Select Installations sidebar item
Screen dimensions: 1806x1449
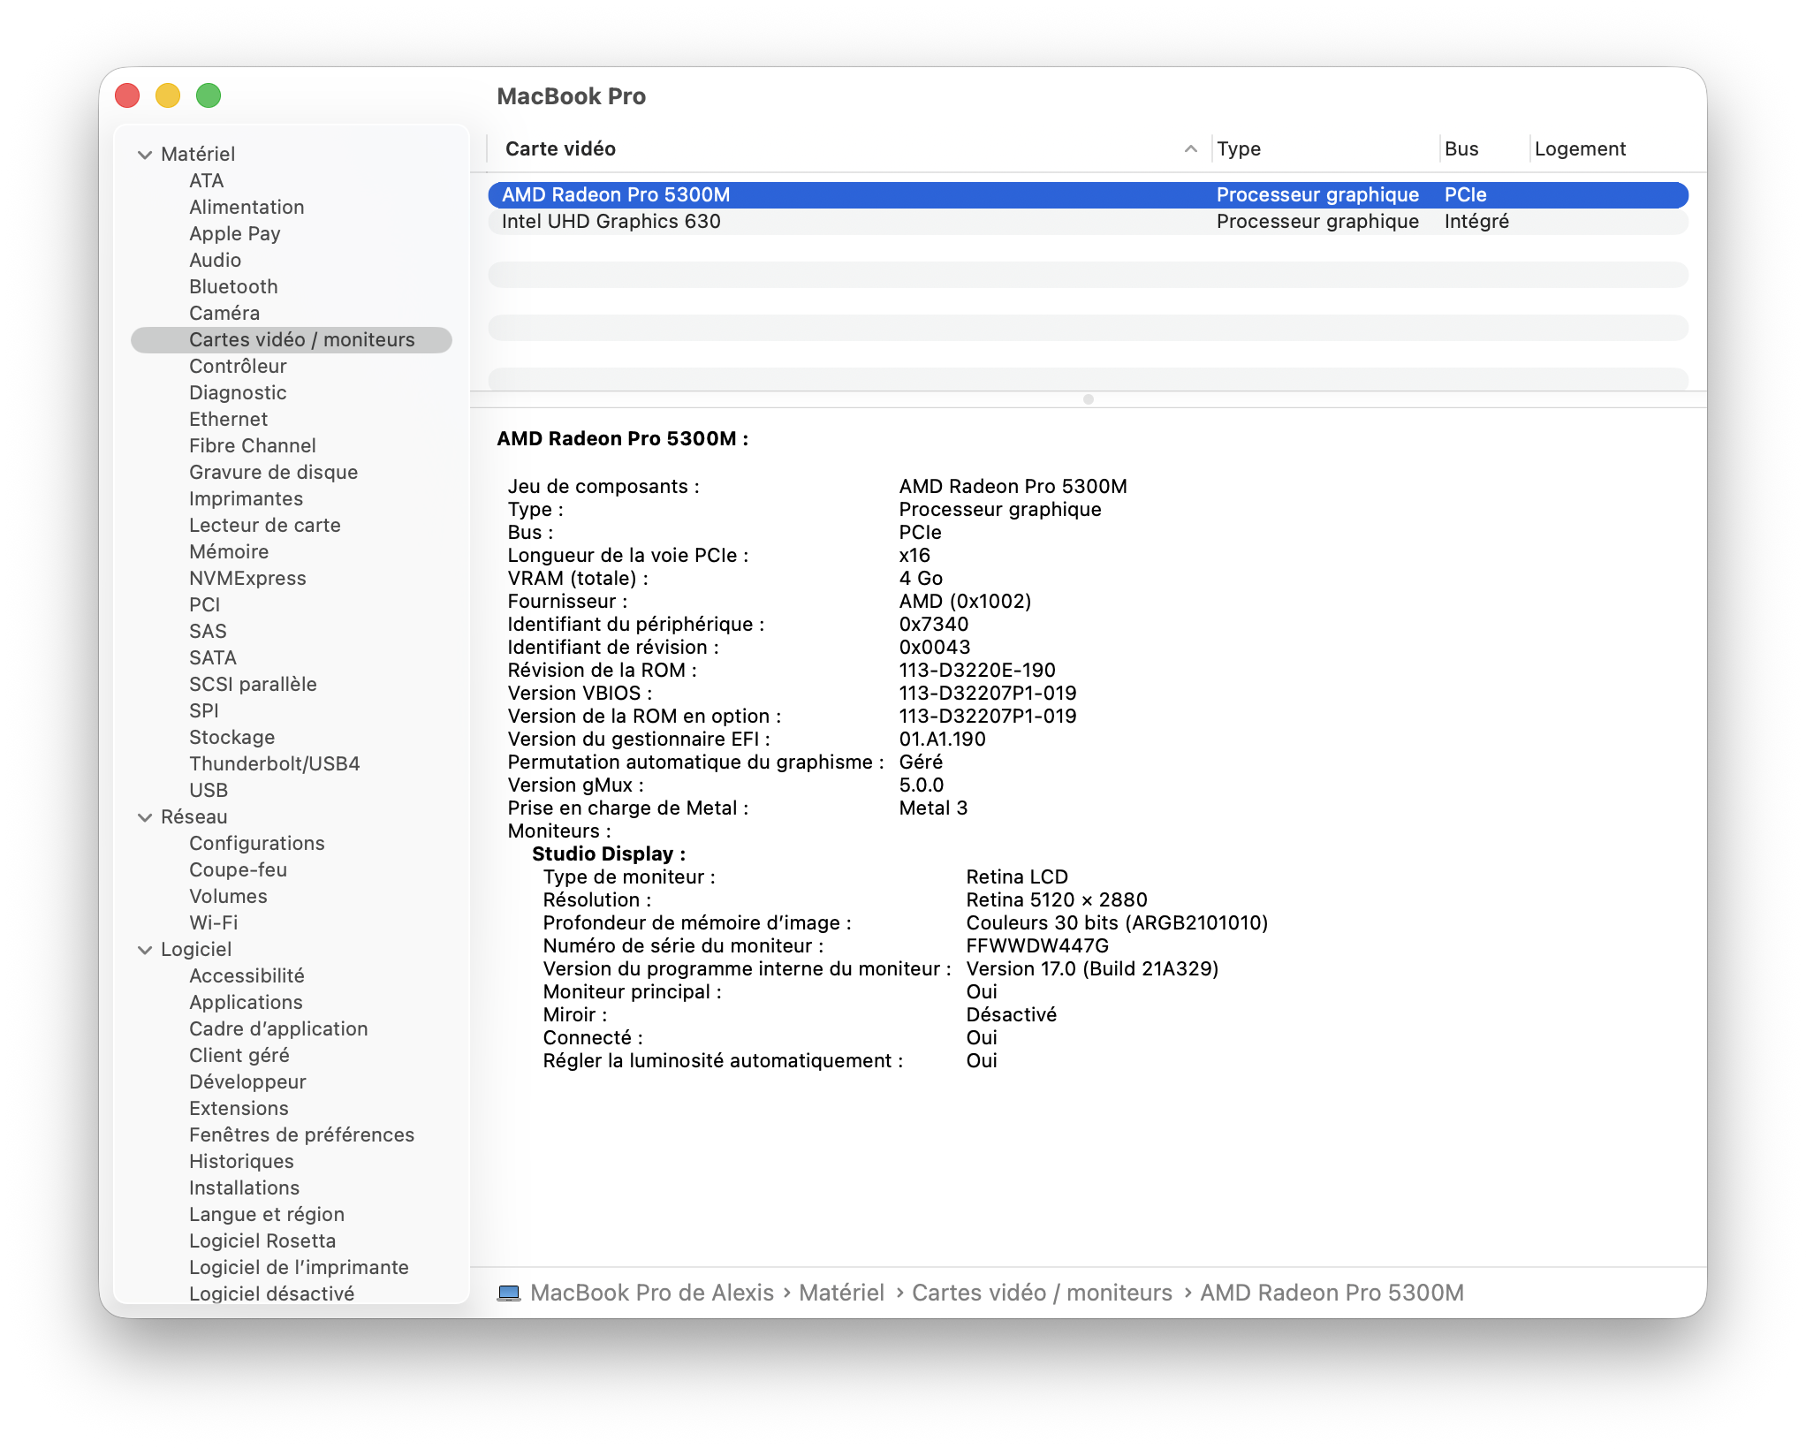244,1187
